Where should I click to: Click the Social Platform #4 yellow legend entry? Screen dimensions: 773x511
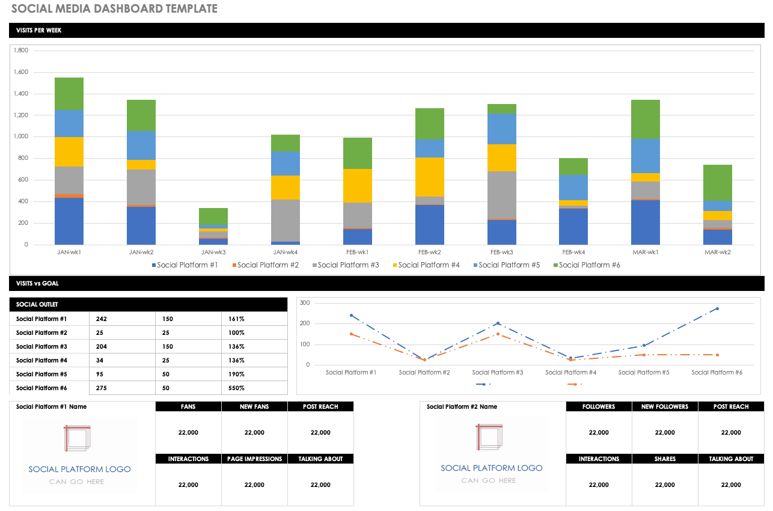pyautogui.click(x=425, y=265)
